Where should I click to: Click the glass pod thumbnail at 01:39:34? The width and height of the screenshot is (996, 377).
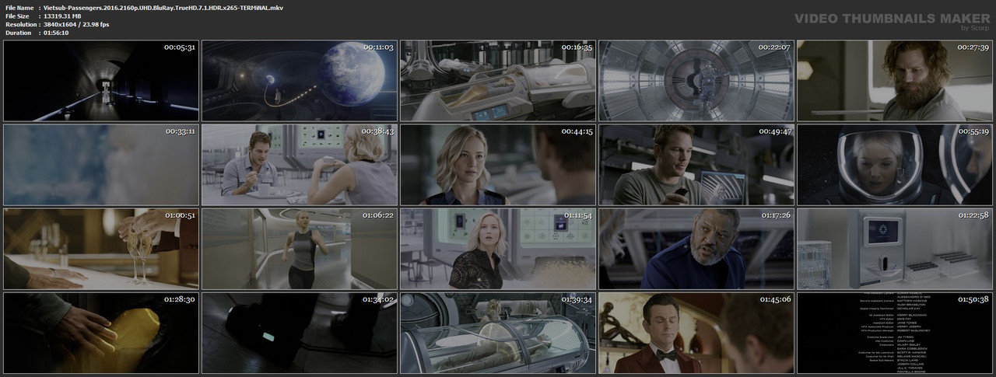coord(498,333)
